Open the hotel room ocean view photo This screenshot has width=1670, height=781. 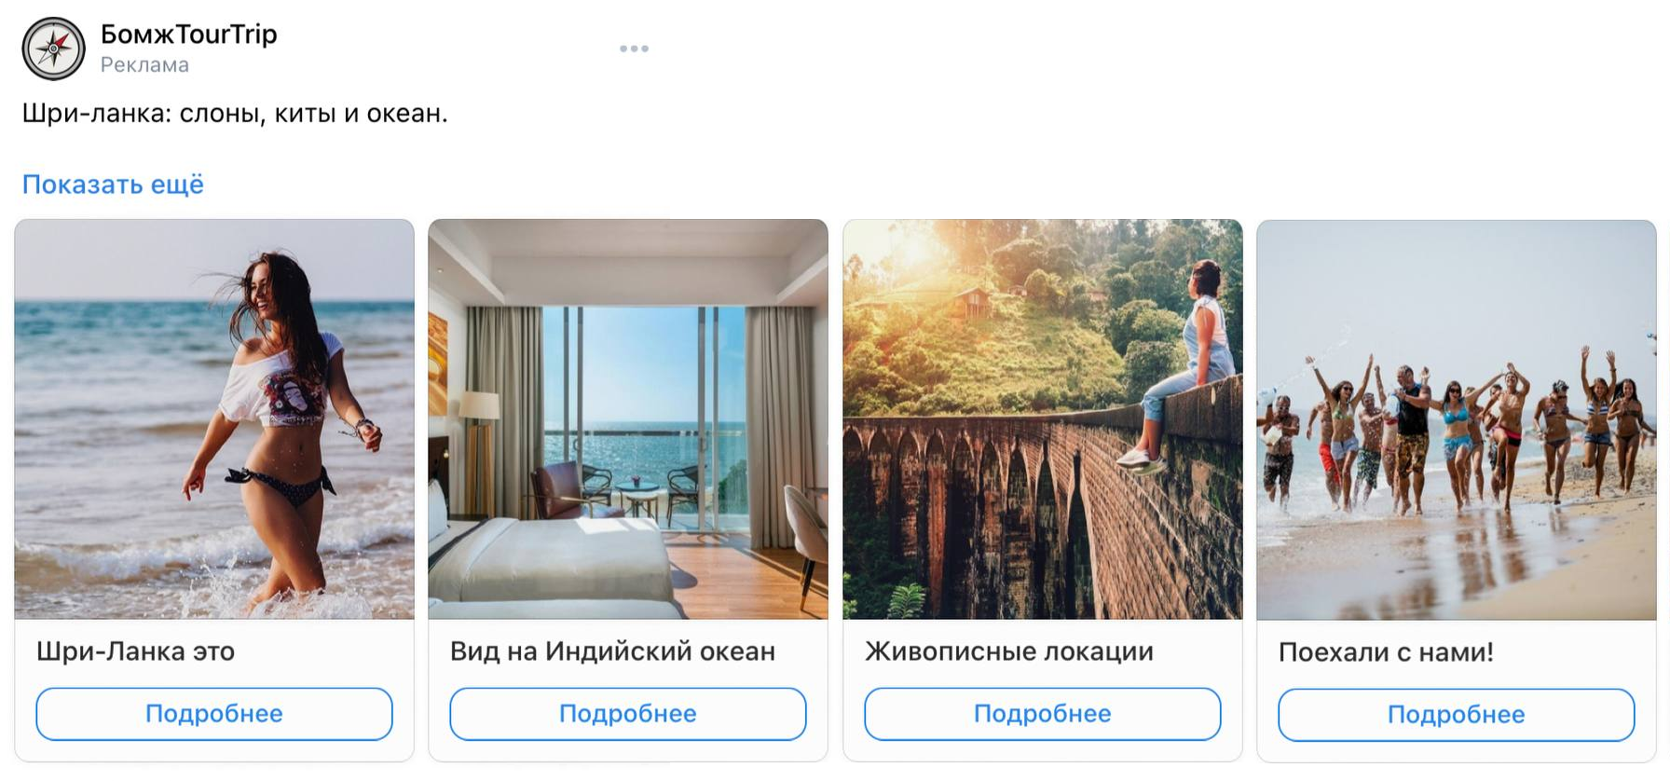pyautogui.click(x=628, y=419)
